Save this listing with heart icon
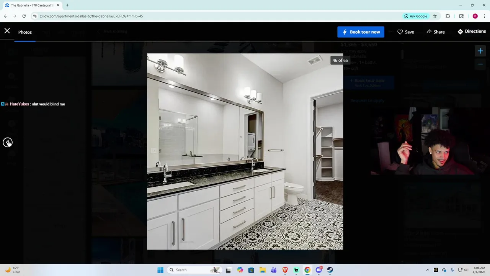 pyautogui.click(x=405, y=32)
